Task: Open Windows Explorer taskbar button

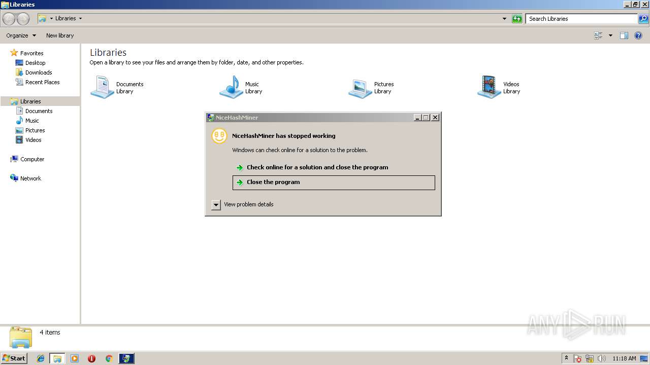Action: [x=57, y=358]
